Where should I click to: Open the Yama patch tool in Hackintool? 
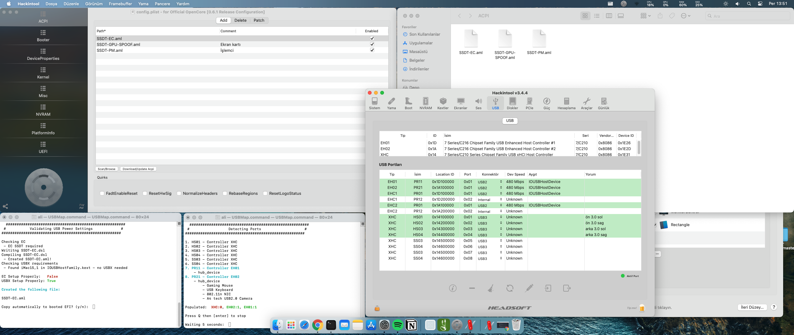(391, 103)
